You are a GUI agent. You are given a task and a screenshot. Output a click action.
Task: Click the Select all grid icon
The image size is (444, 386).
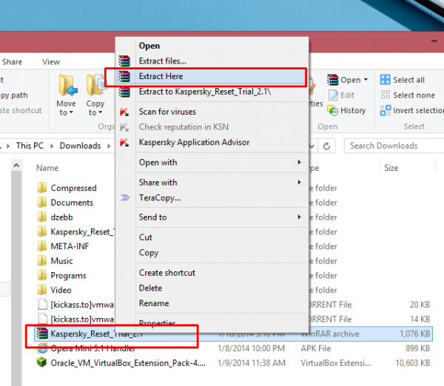coord(385,80)
